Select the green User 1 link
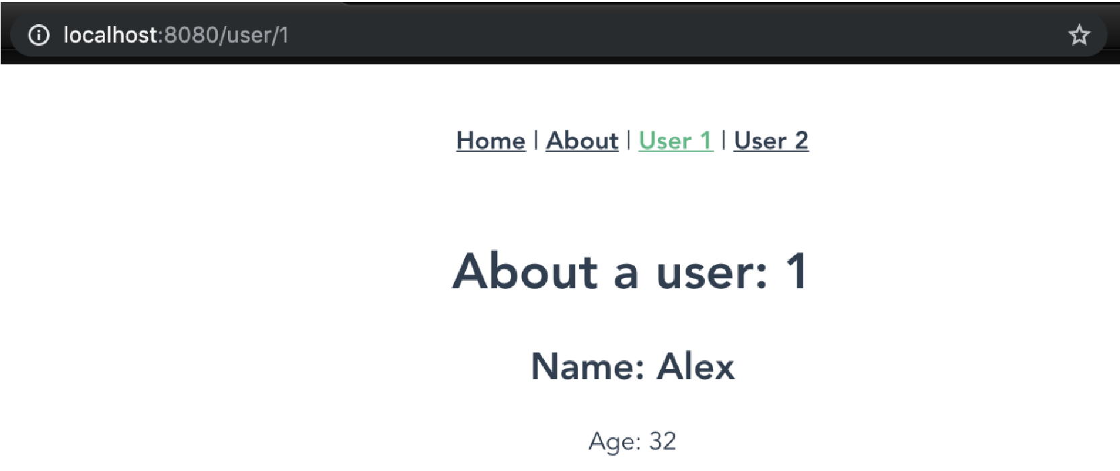This screenshot has width=1120, height=471. tap(675, 140)
